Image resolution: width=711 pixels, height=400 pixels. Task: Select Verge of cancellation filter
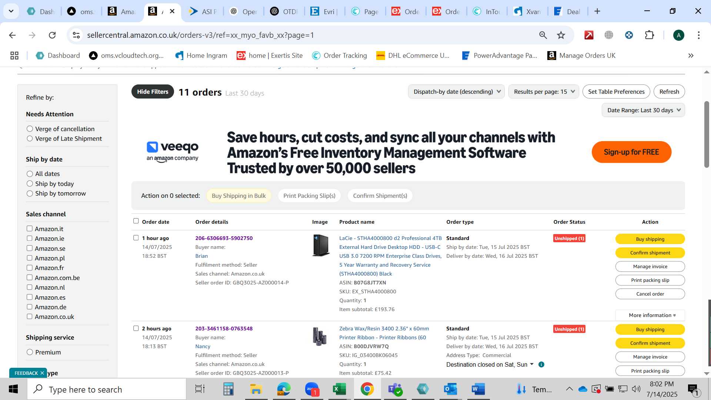30,129
